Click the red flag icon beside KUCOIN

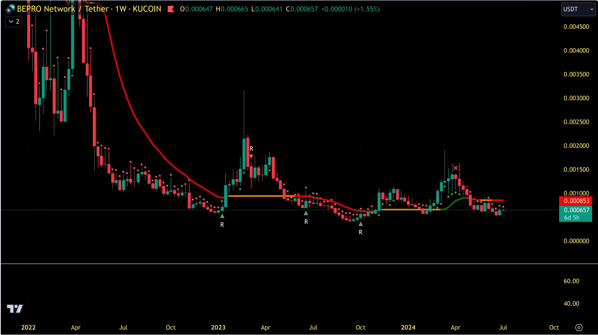[171, 9]
